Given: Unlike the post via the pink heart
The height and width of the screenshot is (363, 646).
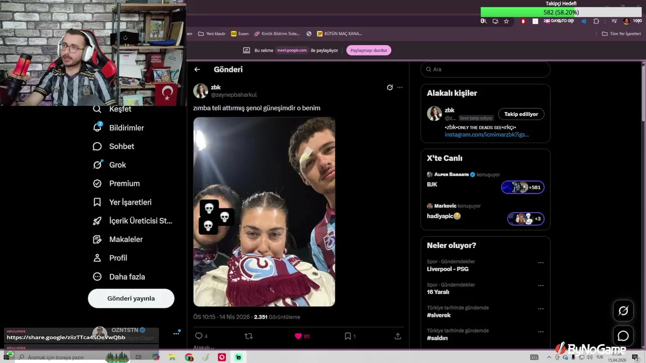Looking at the screenshot, I should click(298, 336).
